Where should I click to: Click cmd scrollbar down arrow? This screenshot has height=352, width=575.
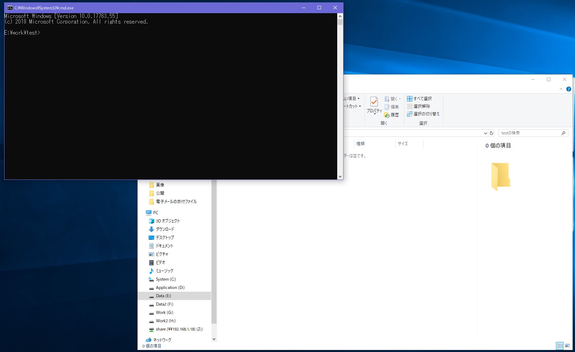point(340,177)
